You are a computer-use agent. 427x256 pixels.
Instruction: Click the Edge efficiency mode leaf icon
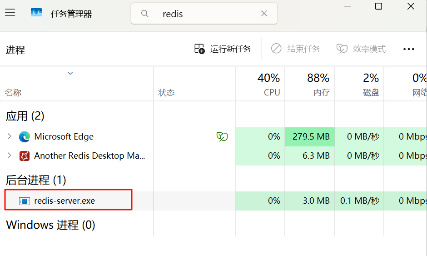pos(222,136)
